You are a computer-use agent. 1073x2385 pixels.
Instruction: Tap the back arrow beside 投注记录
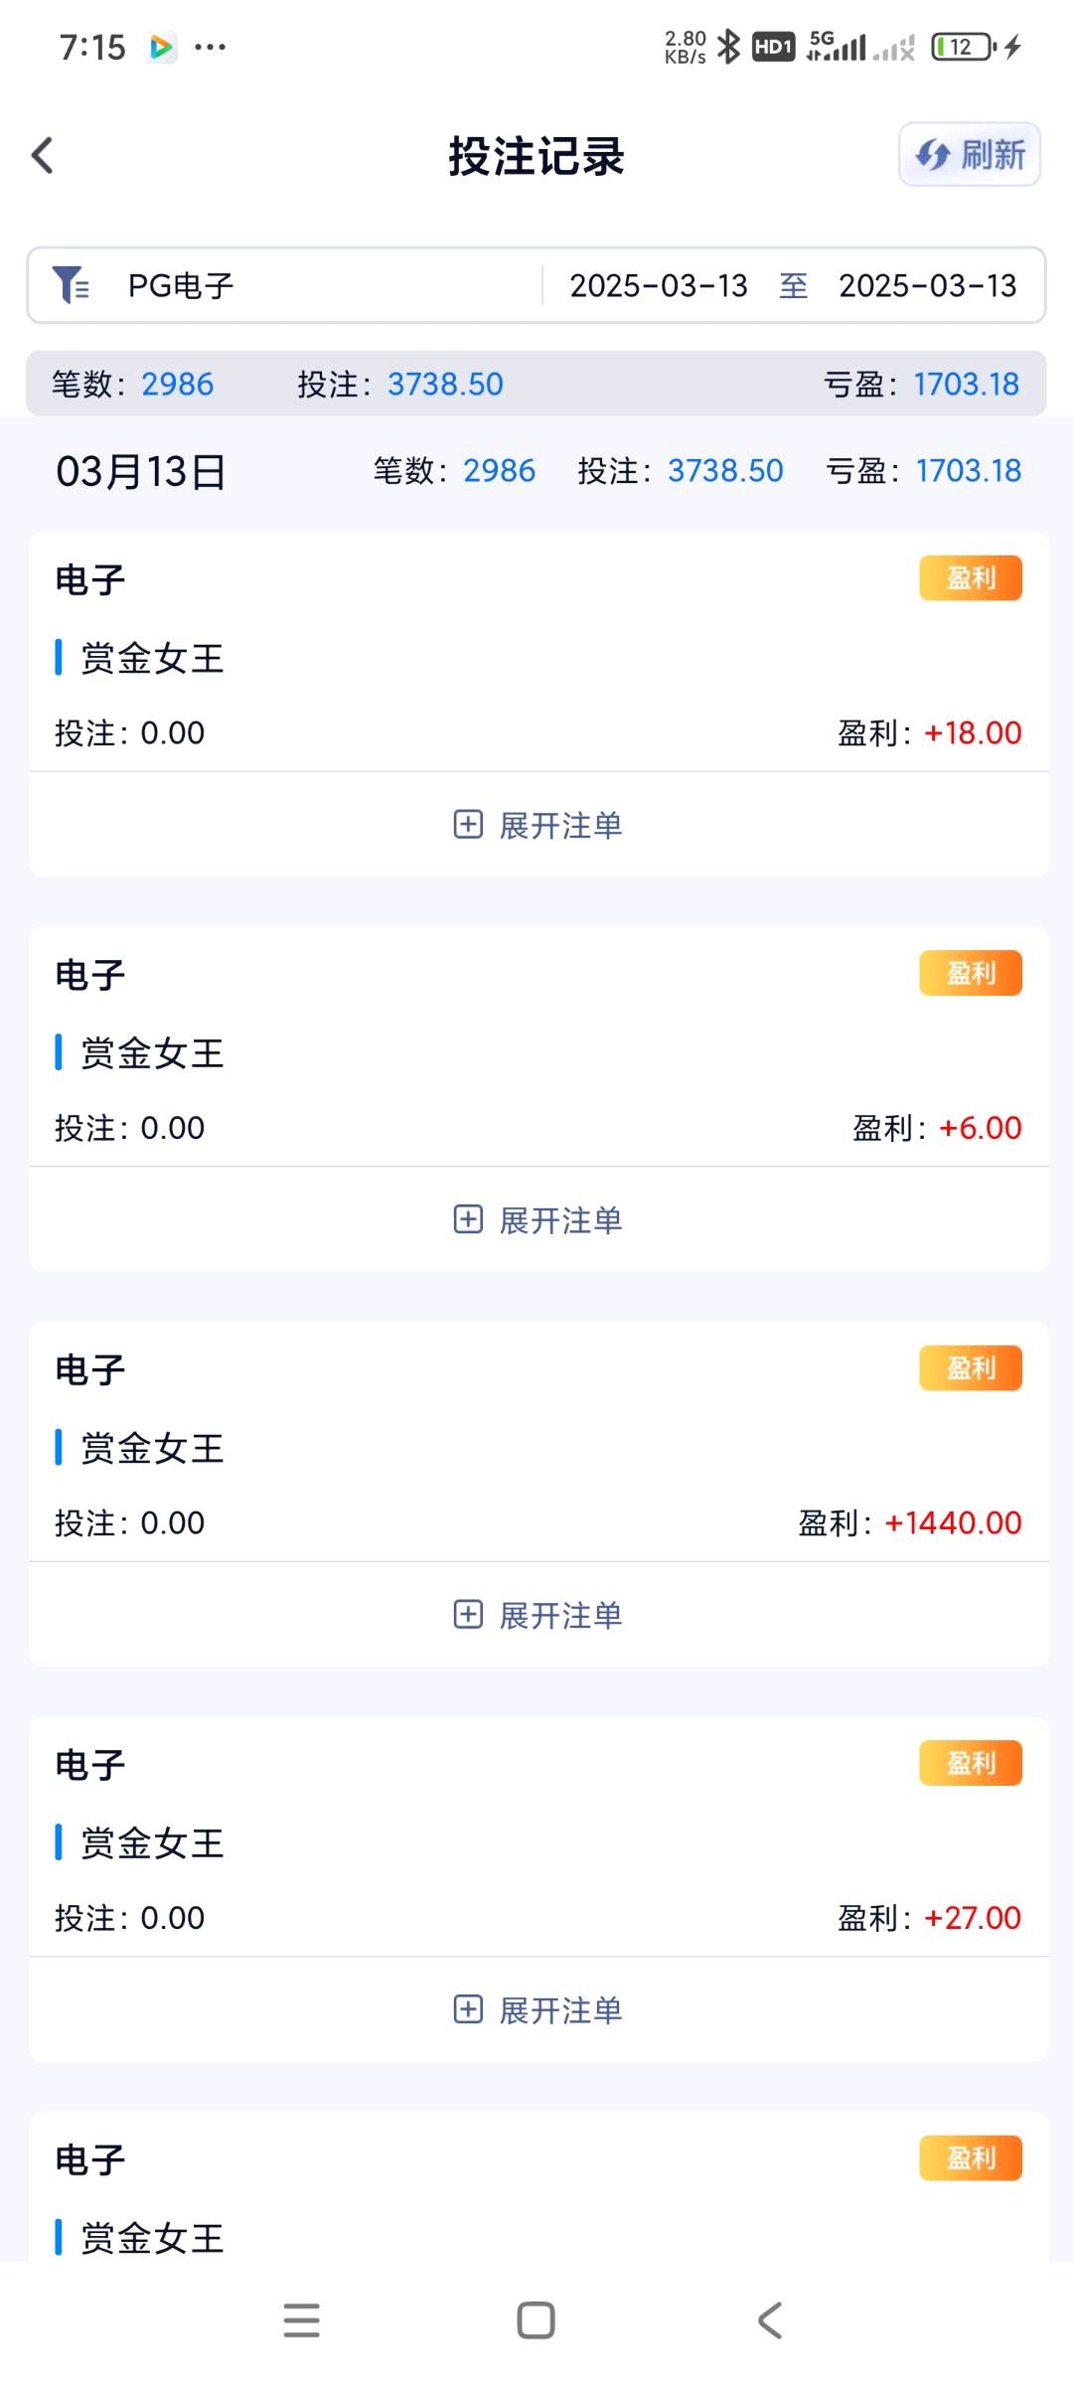43,155
